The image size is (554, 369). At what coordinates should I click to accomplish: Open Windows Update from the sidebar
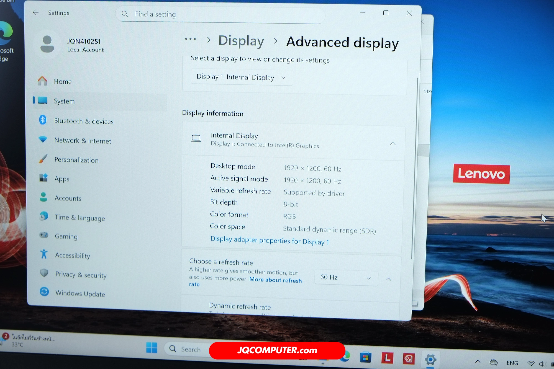pos(80,293)
